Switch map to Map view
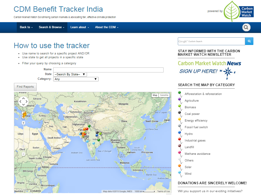Image resolution: width=261 pixels, height=195 pixels. [155, 95]
